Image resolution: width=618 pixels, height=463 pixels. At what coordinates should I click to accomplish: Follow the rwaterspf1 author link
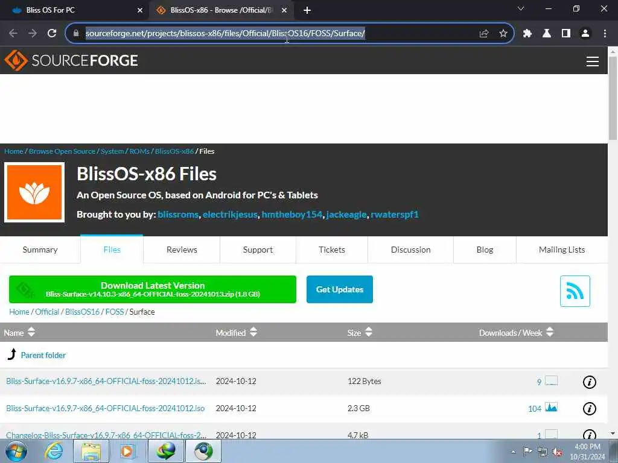395,215
